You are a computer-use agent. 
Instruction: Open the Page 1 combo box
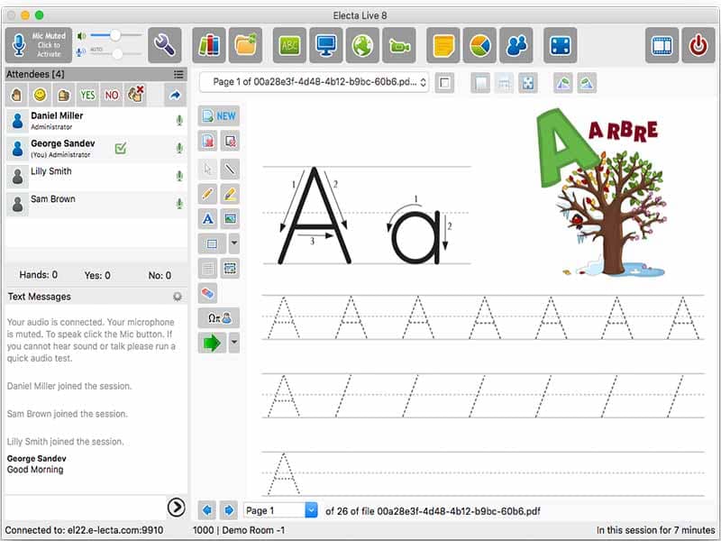280,510
